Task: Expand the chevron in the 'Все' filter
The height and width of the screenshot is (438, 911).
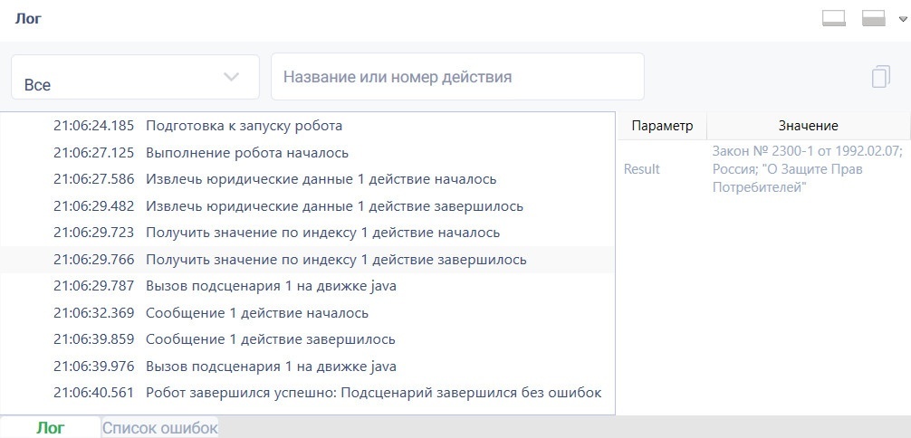Action: [x=231, y=77]
